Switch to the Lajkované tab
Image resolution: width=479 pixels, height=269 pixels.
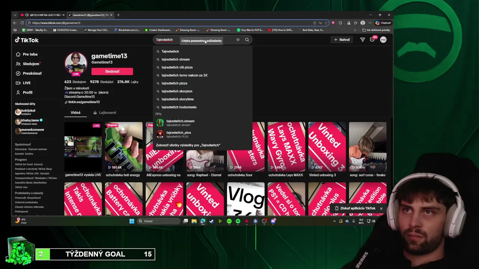click(x=105, y=112)
